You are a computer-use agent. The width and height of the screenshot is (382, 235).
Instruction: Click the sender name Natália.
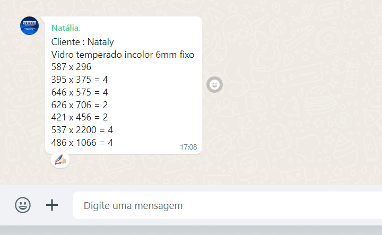66,28
